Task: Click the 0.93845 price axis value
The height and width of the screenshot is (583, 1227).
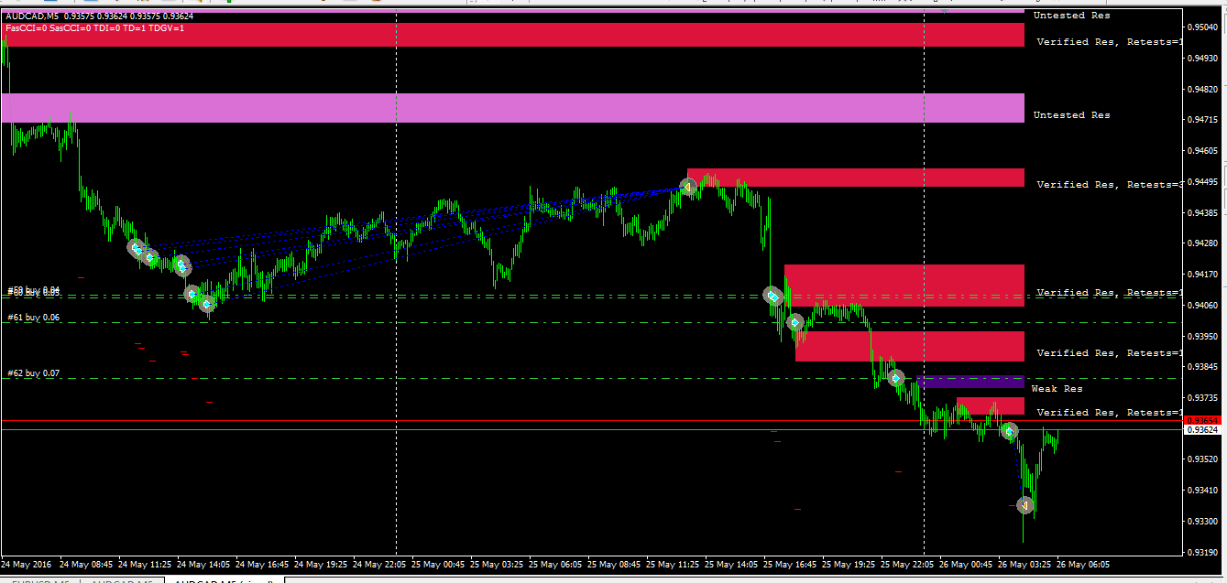Action: (1202, 367)
